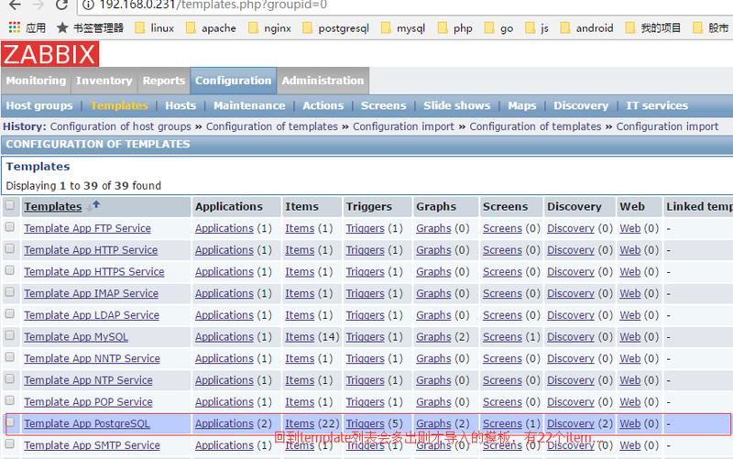The image size is (733, 459).
Task: Open the bookmark manager star icon
Action: pyautogui.click(x=62, y=28)
